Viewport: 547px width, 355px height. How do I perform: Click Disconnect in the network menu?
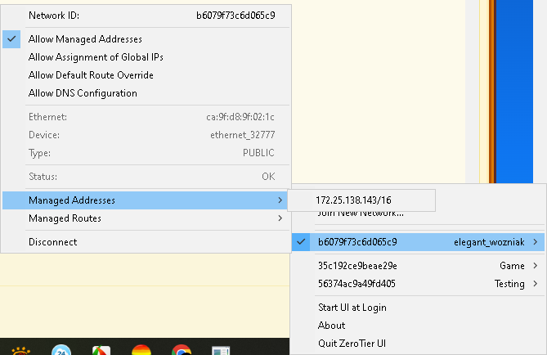pos(53,242)
